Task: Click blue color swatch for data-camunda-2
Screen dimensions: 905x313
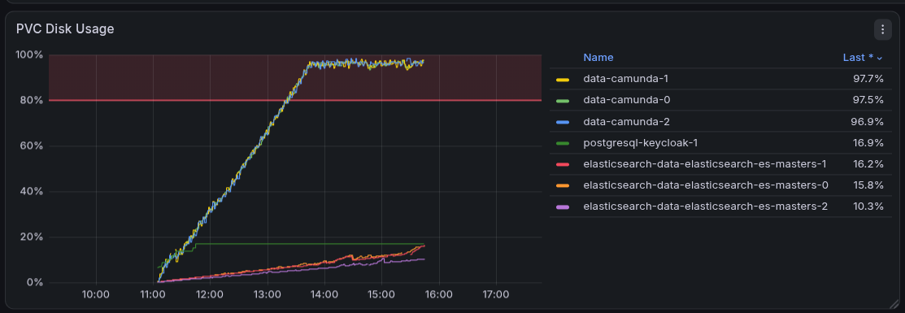Action: click(x=563, y=122)
